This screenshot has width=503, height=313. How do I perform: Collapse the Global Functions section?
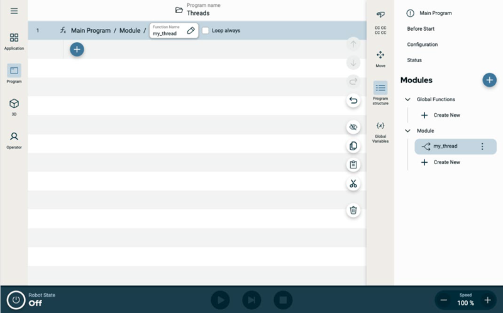pos(407,99)
